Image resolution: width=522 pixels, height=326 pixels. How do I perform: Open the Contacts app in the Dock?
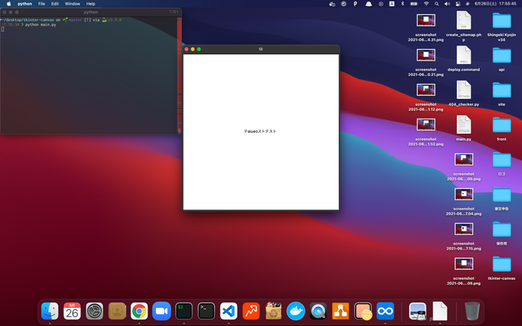(x=117, y=311)
